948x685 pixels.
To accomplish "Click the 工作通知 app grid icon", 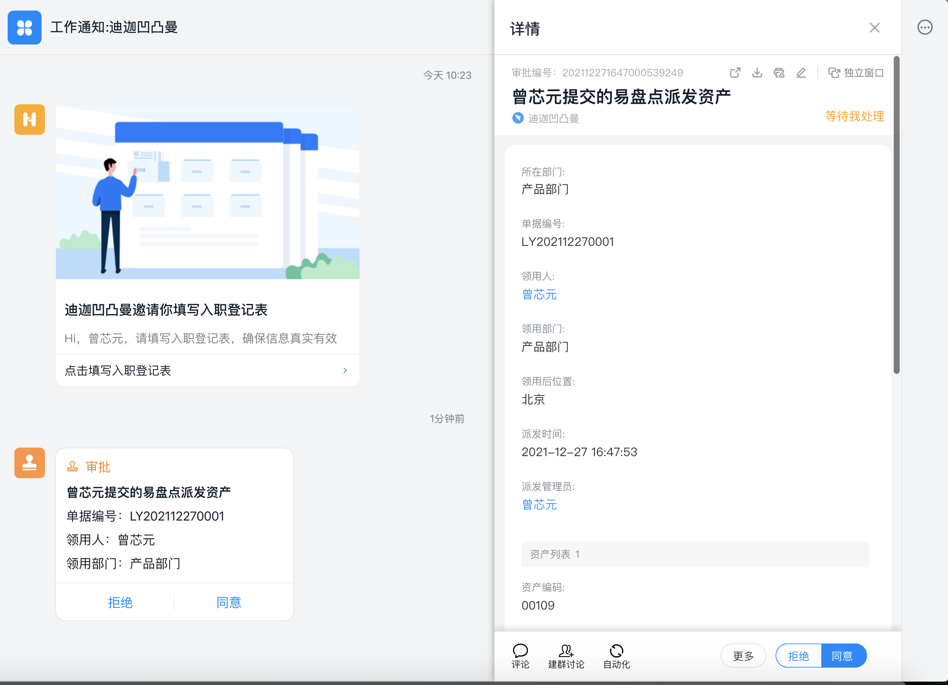I will pyautogui.click(x=25, y=28).
